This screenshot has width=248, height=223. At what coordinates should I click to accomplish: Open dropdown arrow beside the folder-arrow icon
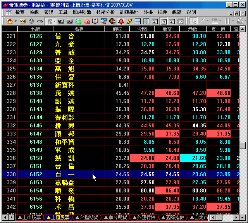tap(15, 21)
